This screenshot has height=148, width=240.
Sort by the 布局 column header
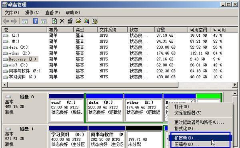click(x=60, y=30)
